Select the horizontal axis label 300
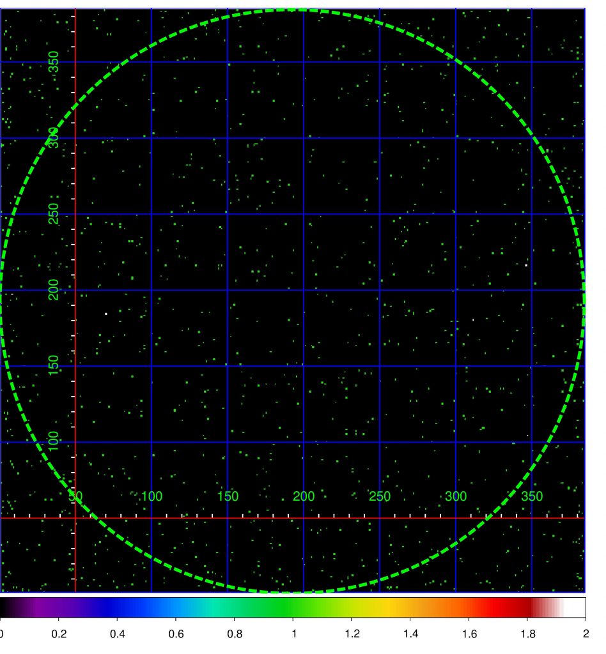Image resolution: width=606 pixels, height=654 pixels. (456, 496)
